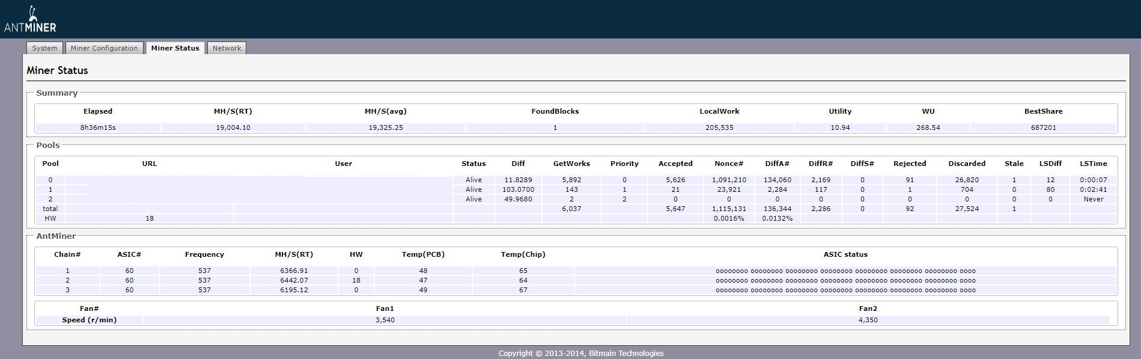Click Fan1 speed value 3,540

(x=385, y=320)
